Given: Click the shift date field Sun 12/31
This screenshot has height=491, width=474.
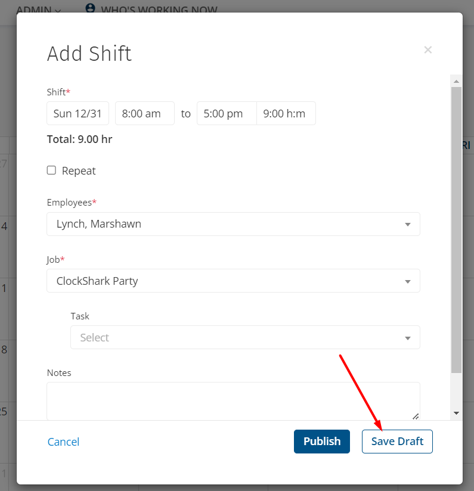Looking at the screenshot, I should pyautogui.click(x=78, y=113).
